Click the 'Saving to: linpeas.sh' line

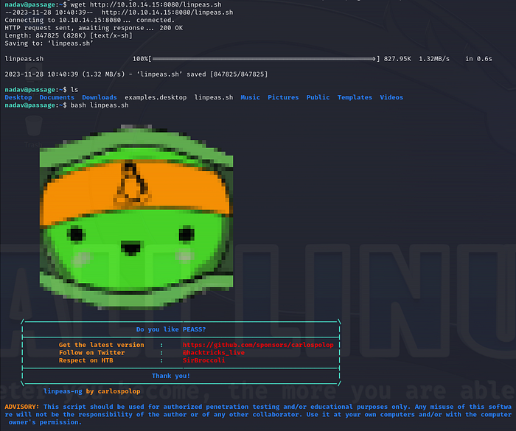(49, 43)
